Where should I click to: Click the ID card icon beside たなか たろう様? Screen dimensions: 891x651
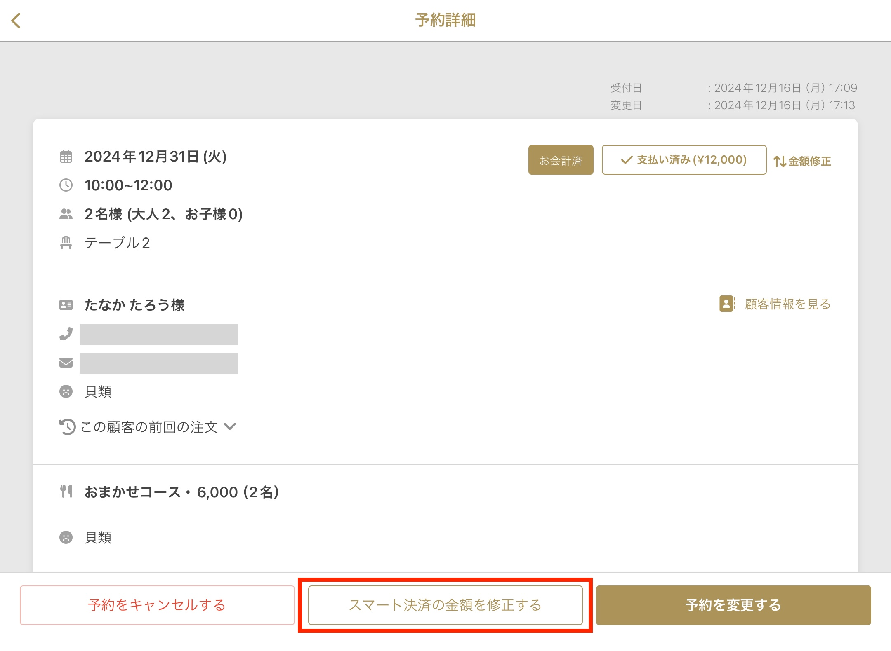pyautogui.click(x=66, y=305)
